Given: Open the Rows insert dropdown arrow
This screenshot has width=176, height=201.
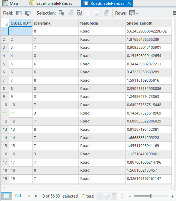Looking at the screenshot, I should pos(137,13).
